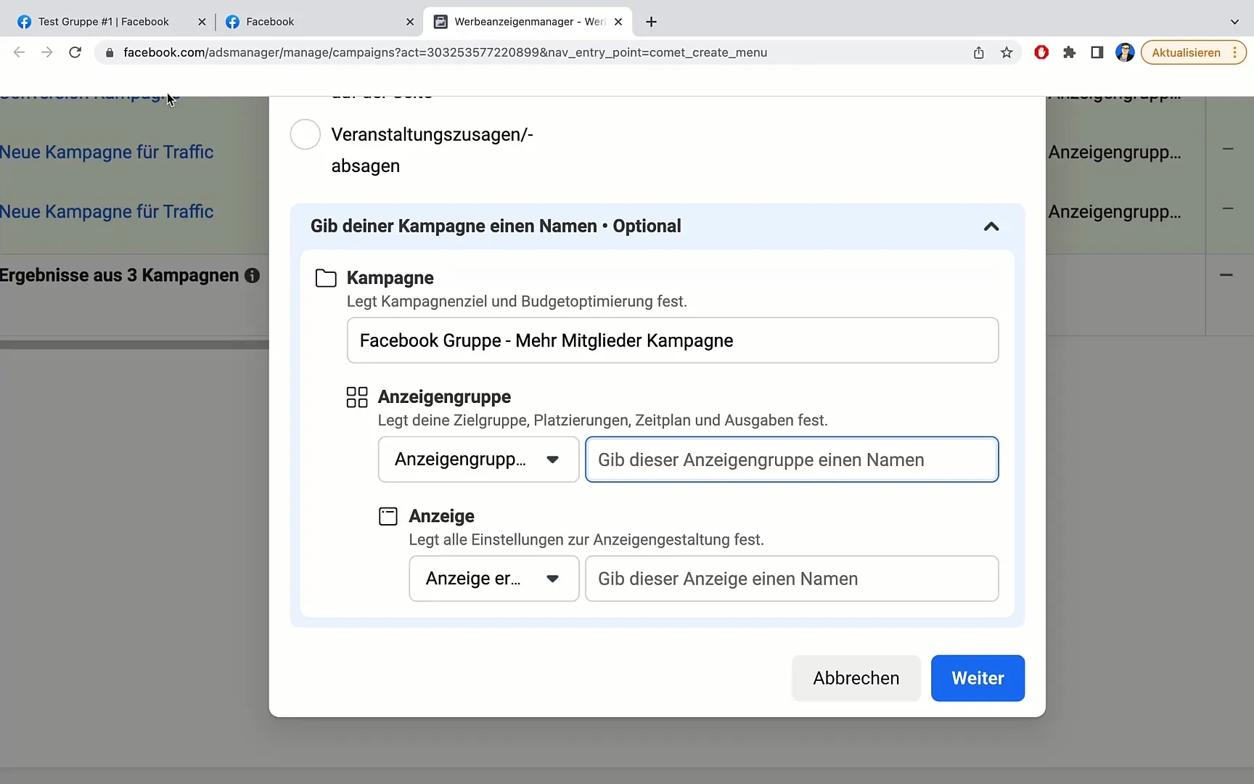Click the lock icon in address bar
1254x784 pixels.
pos(110,52)
